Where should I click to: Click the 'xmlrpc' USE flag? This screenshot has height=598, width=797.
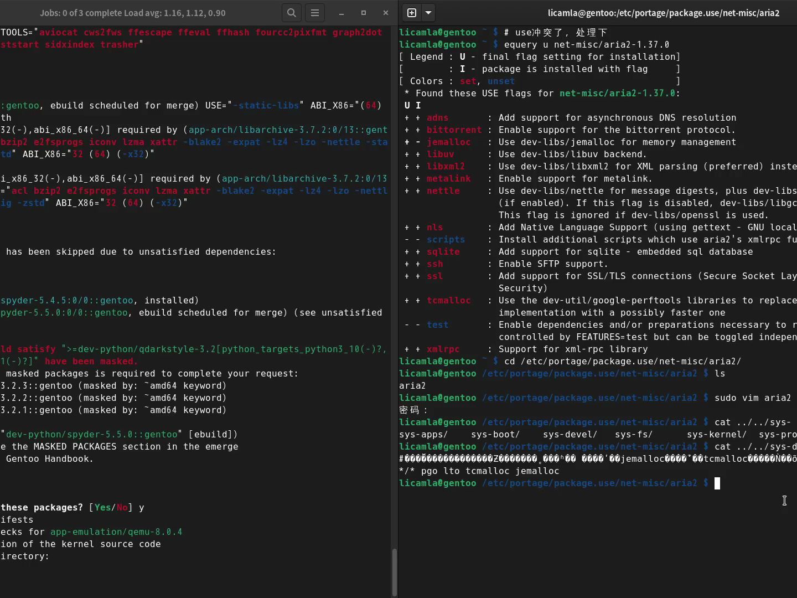click(x=443, y=349)
